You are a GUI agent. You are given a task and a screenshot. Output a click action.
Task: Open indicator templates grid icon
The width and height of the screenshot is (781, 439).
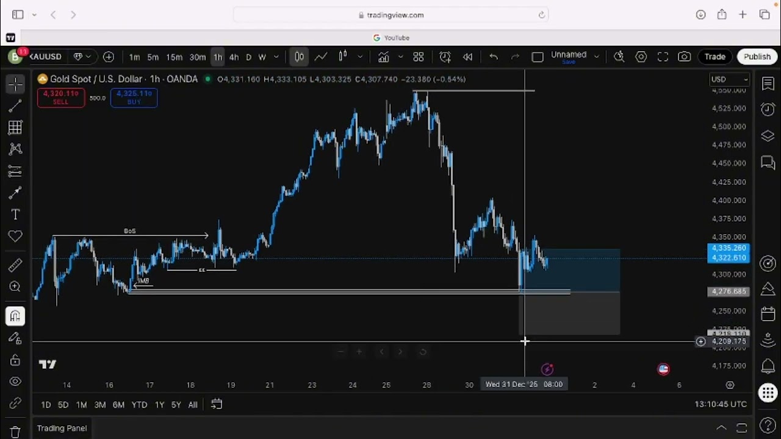click(419, 57)
